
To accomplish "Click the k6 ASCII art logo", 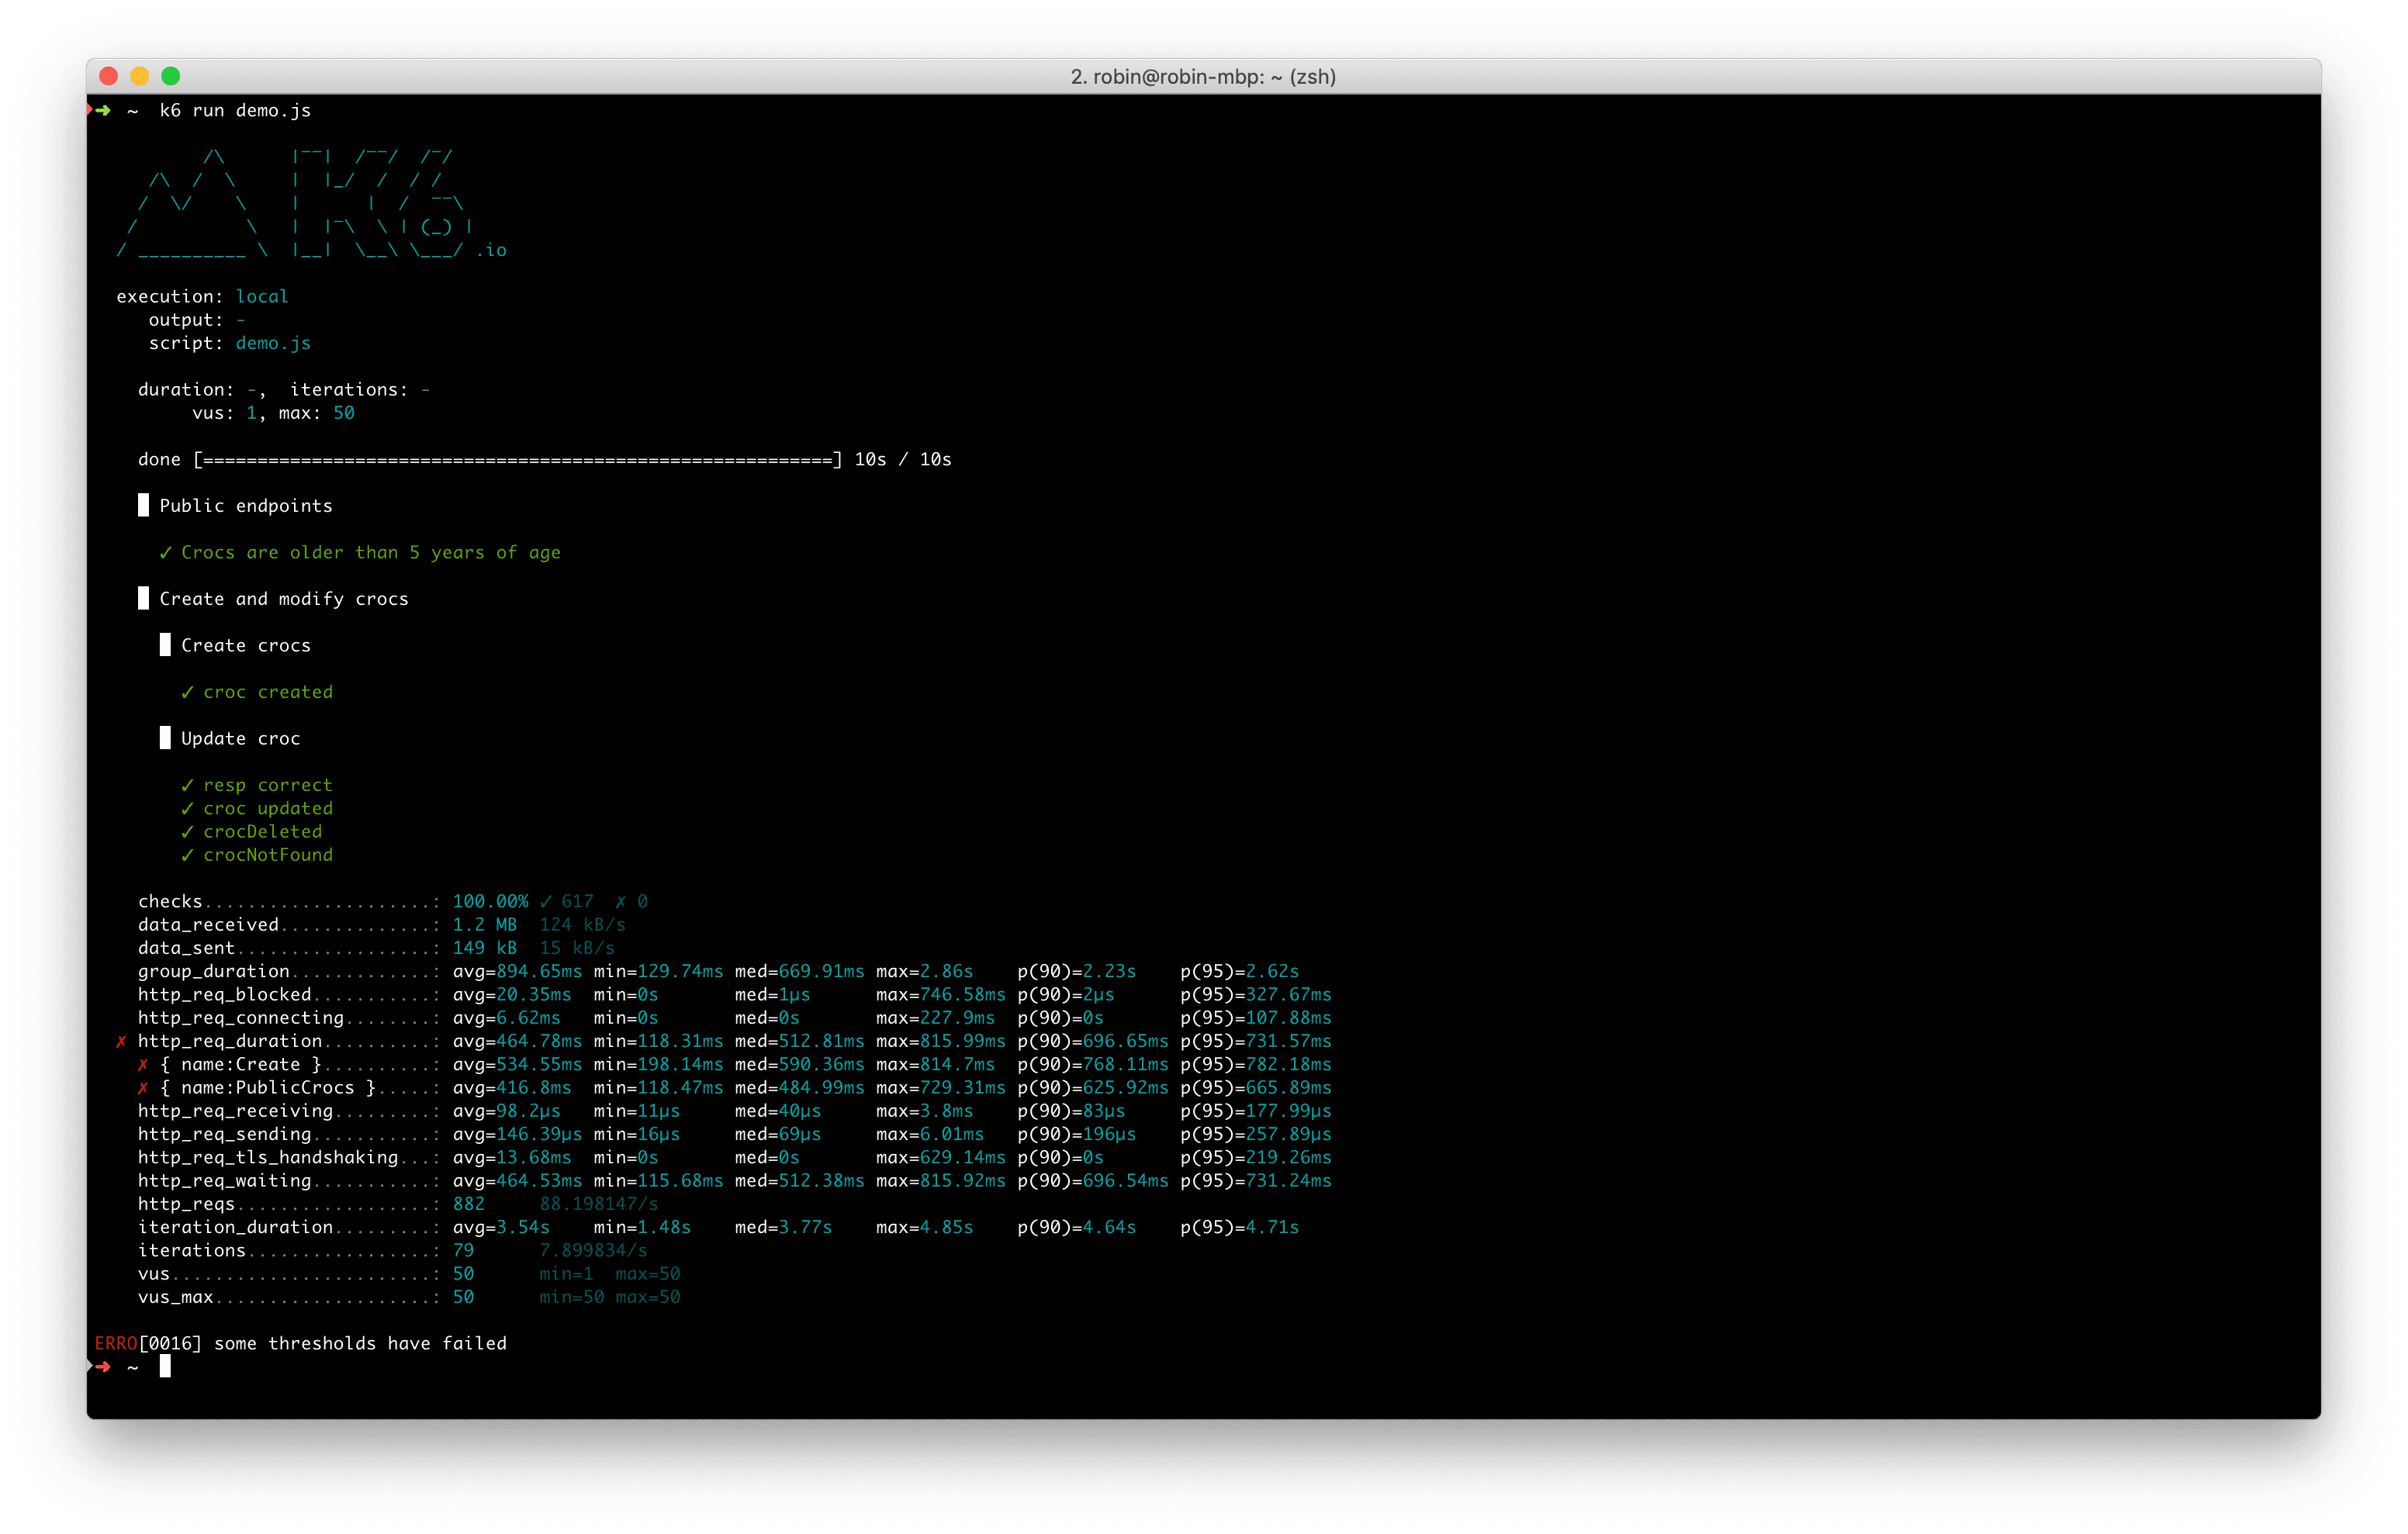I will (x=310, y=203).
